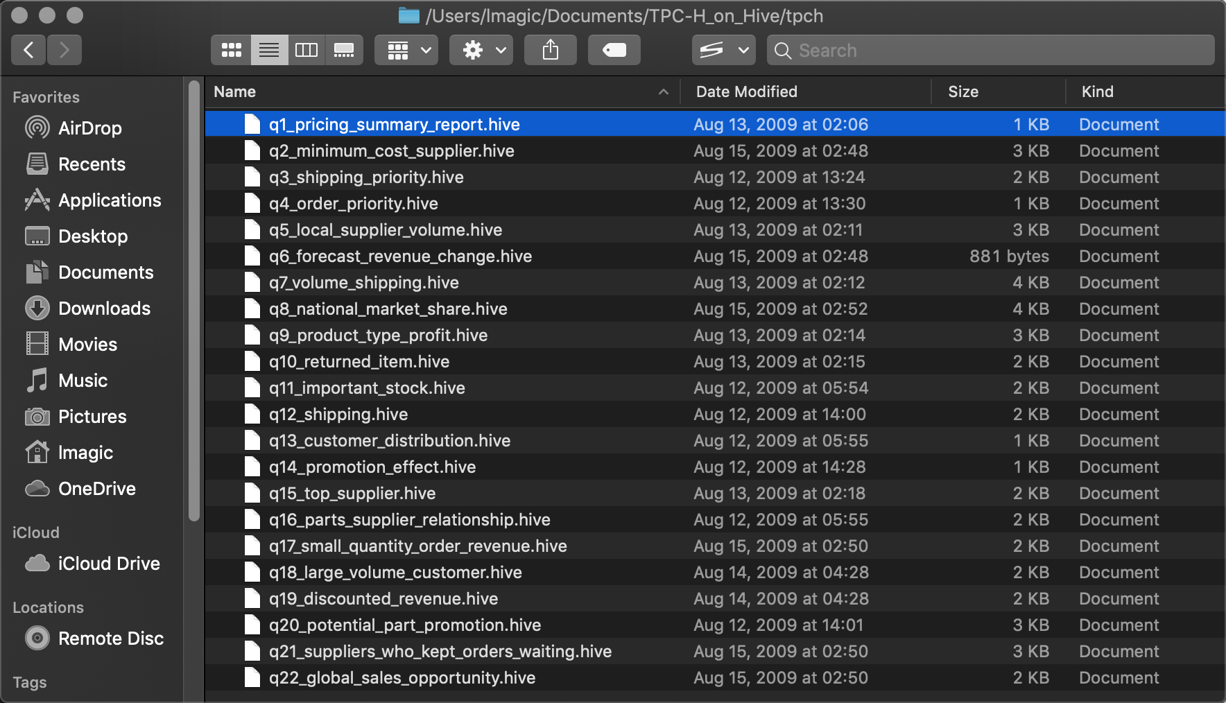Sort by the Size column header
Screen dimensions: 1226x703
point(999,92)
